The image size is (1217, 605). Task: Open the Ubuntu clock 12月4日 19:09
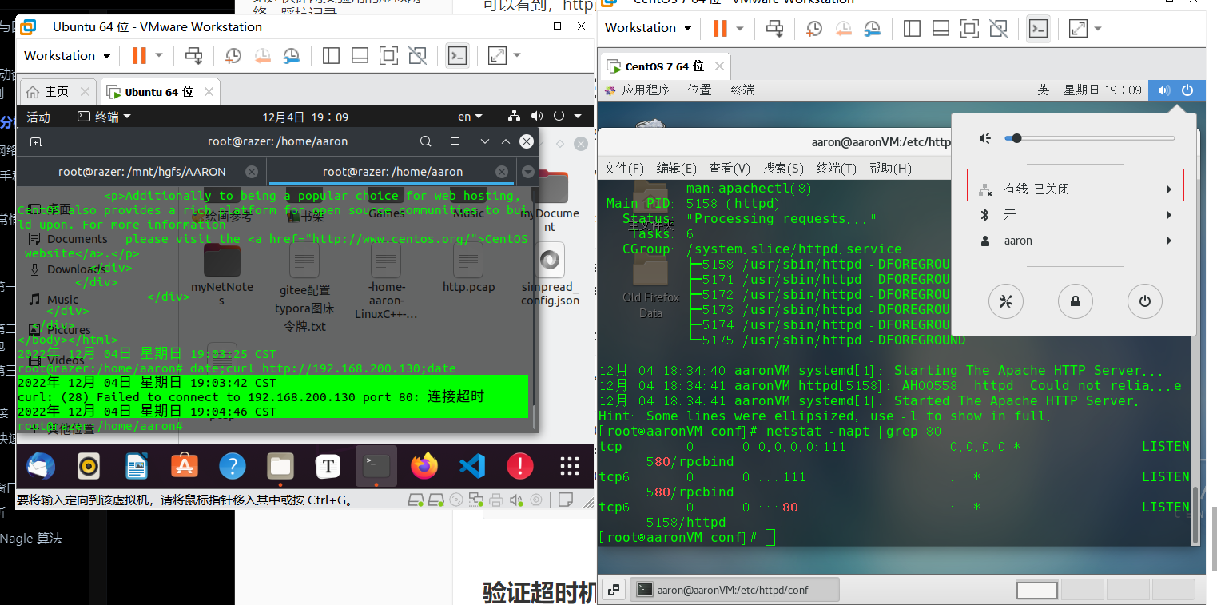tap(305, 117)
